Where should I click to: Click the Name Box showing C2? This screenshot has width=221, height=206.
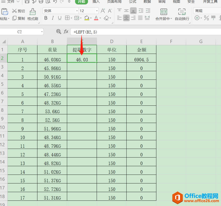(20, 32)
